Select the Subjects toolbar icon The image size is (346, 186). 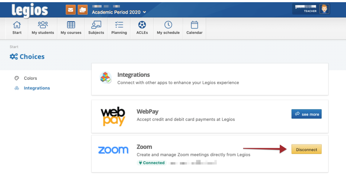pyautogui.click(x=96, y=28)
